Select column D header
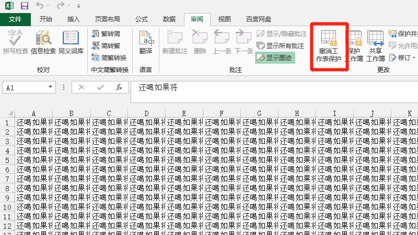418x235 pixels. click(147, 113)
